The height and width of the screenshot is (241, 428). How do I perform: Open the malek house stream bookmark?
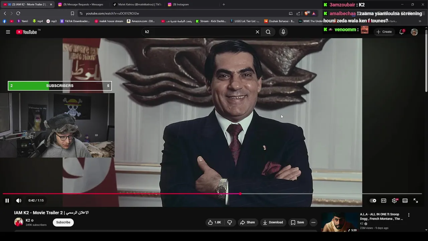click(109, 21)
